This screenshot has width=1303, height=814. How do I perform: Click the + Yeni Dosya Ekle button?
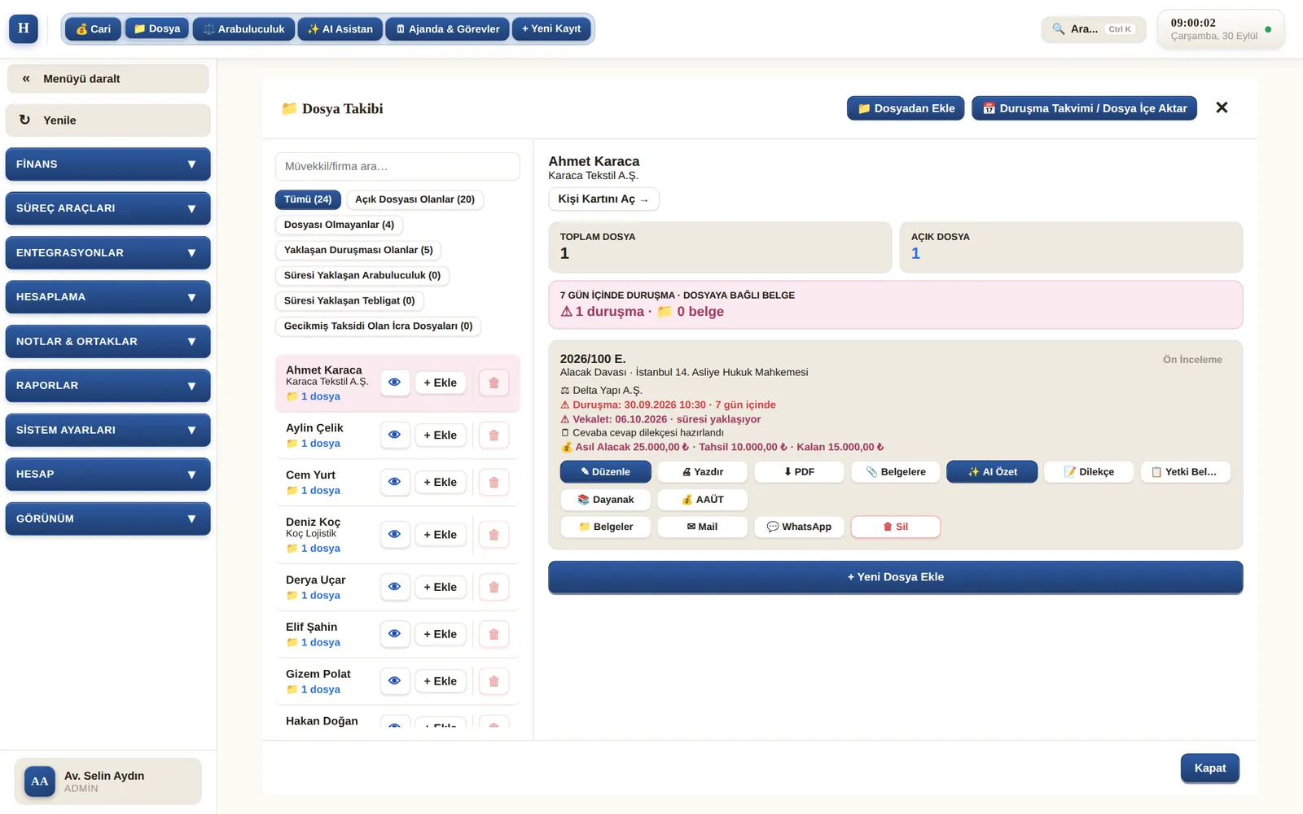tap(896, 577)
